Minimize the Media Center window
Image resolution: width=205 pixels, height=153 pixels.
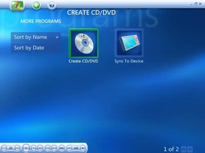tap(191, 4)
